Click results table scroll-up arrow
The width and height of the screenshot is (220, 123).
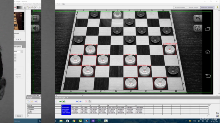click(x=209, y=106)
